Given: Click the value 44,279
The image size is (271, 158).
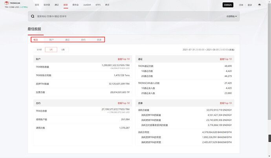Looking at the screenshot, I should (x=228, y=76).
